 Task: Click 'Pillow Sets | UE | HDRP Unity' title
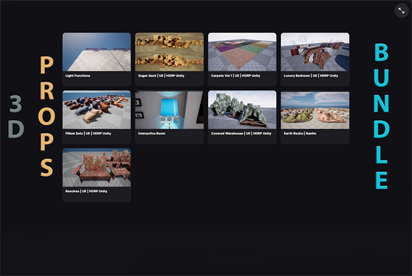[88, 134]
